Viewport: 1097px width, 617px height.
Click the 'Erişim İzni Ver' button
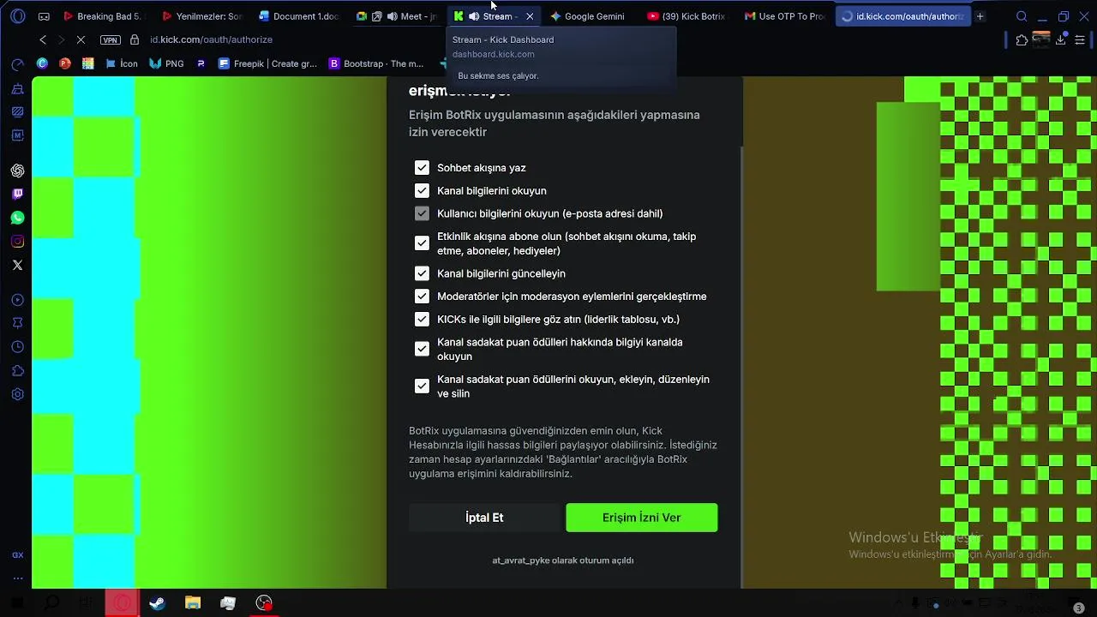click(642, 518)
